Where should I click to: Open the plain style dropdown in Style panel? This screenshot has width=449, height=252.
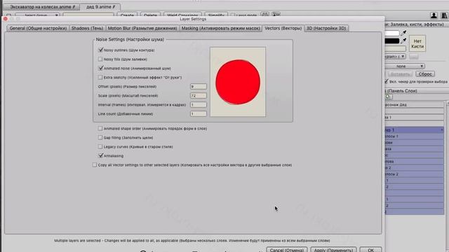coord(395,56)
